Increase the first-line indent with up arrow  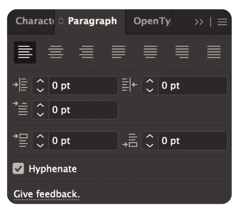coord(41,105)
